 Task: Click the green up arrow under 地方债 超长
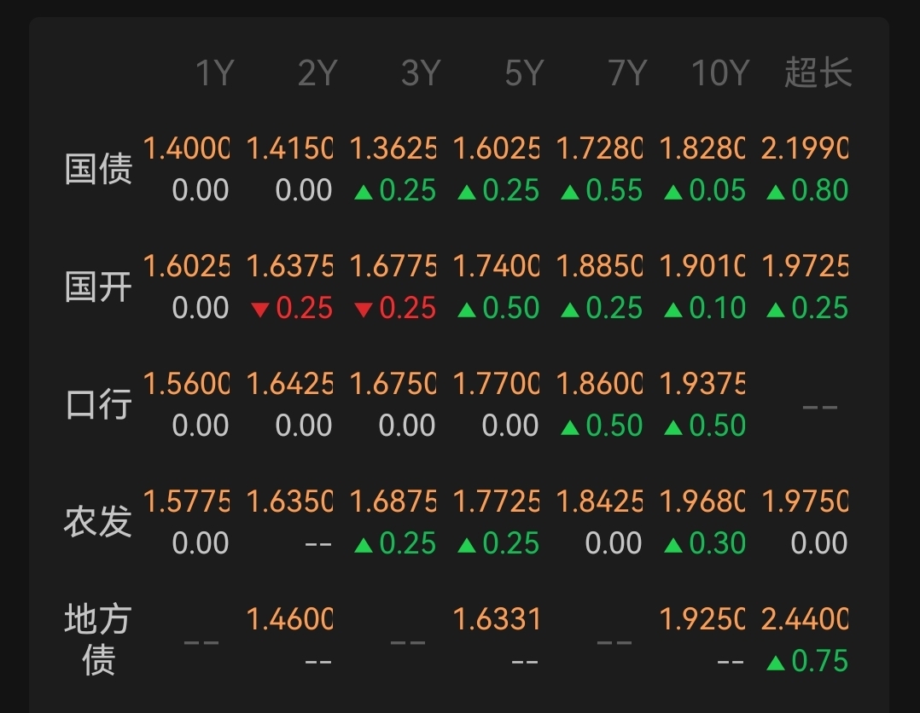(x=776, y=662)
